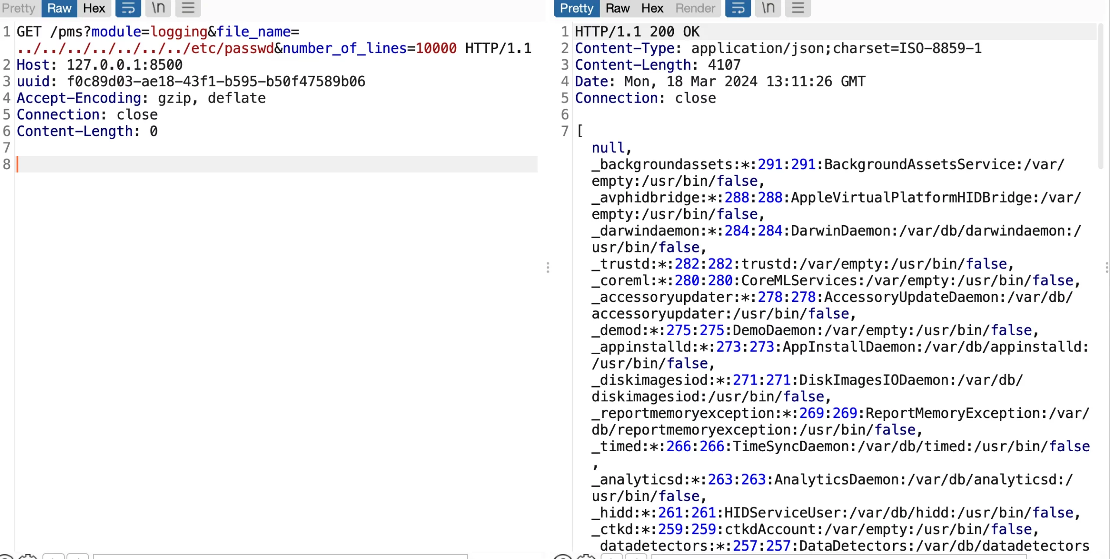Open response viewer hamburger options menu
The image size is (1110, 559).
tap(798, 8)
